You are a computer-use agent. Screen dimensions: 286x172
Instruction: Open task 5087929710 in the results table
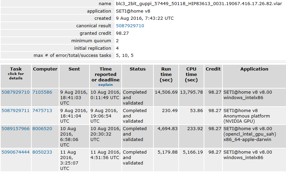tap(15, 92)
